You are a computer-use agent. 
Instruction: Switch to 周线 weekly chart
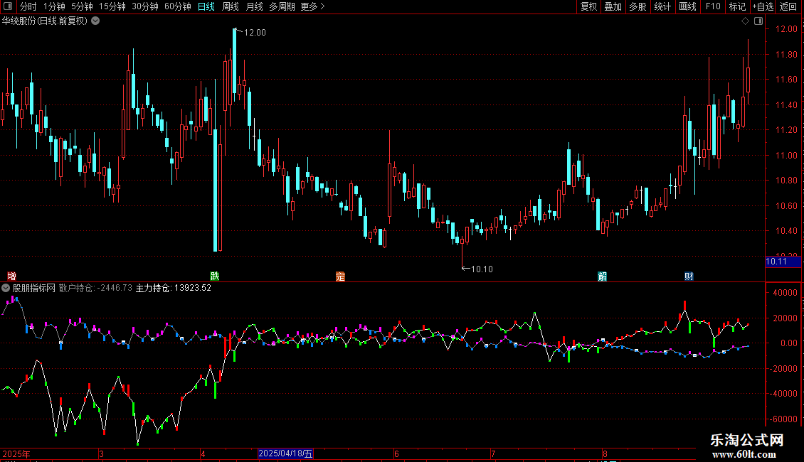[231, 6]
